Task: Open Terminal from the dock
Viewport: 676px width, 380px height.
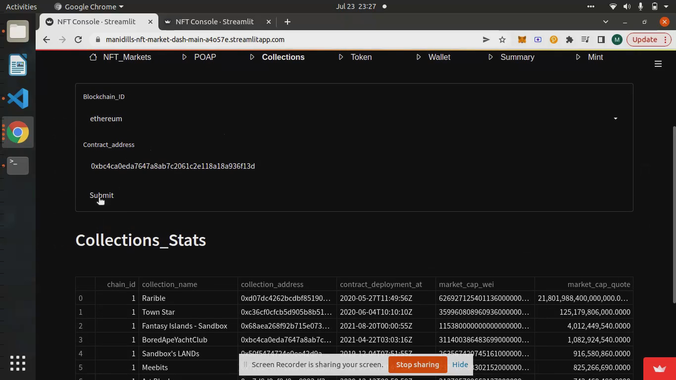Action: point(18,166)
